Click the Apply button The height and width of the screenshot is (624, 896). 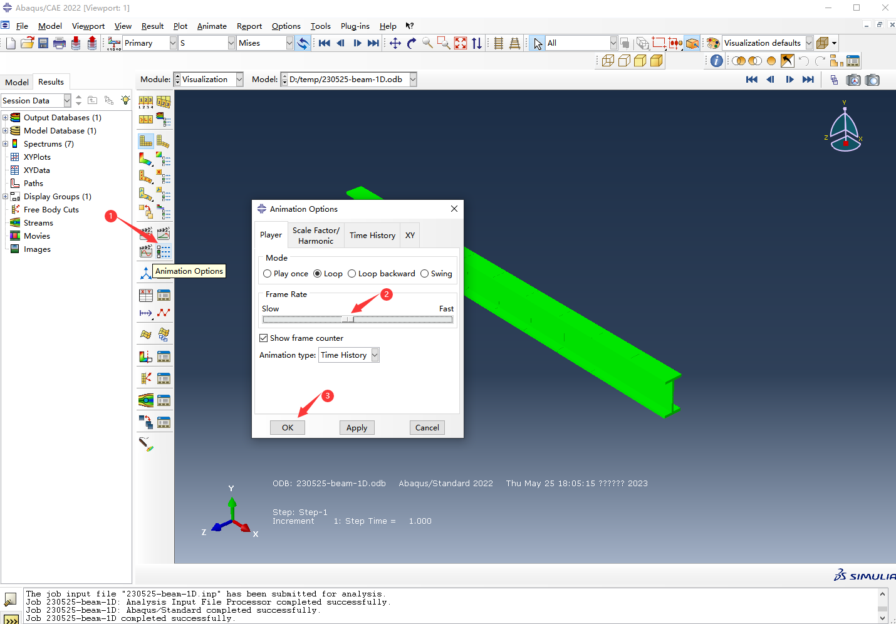pyautogui.click(x=357, y=428)
